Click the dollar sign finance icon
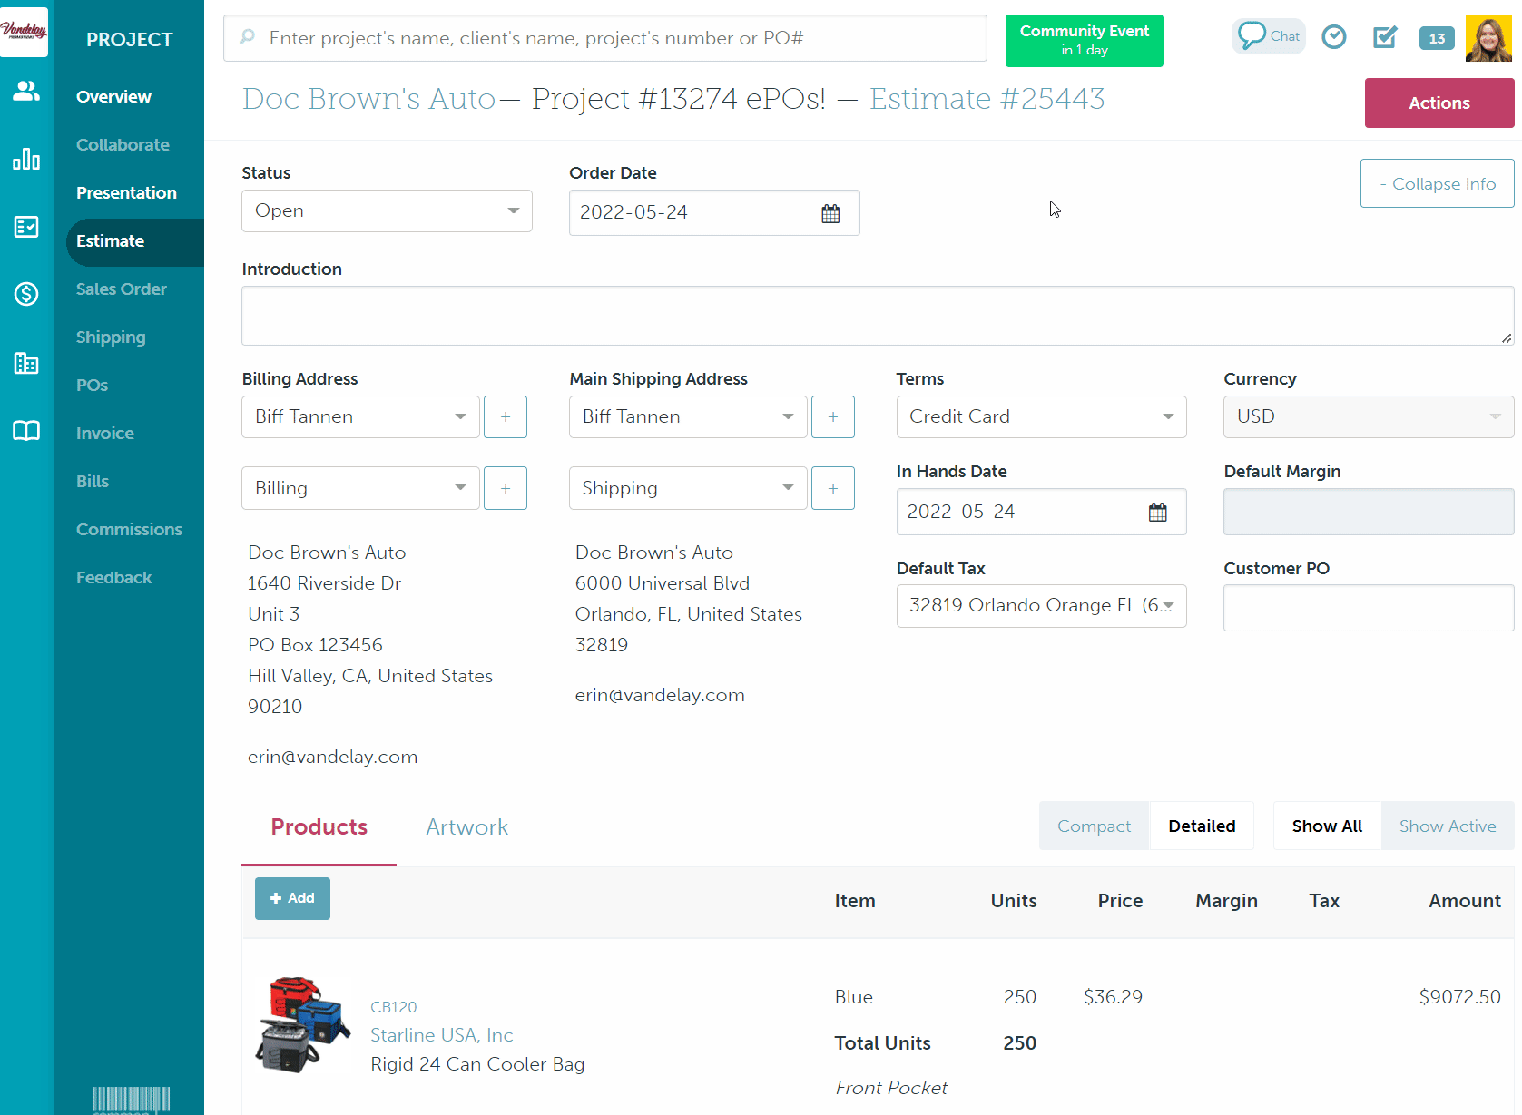The width and height of the screenshot is (1522, 1115). point(26,294)
